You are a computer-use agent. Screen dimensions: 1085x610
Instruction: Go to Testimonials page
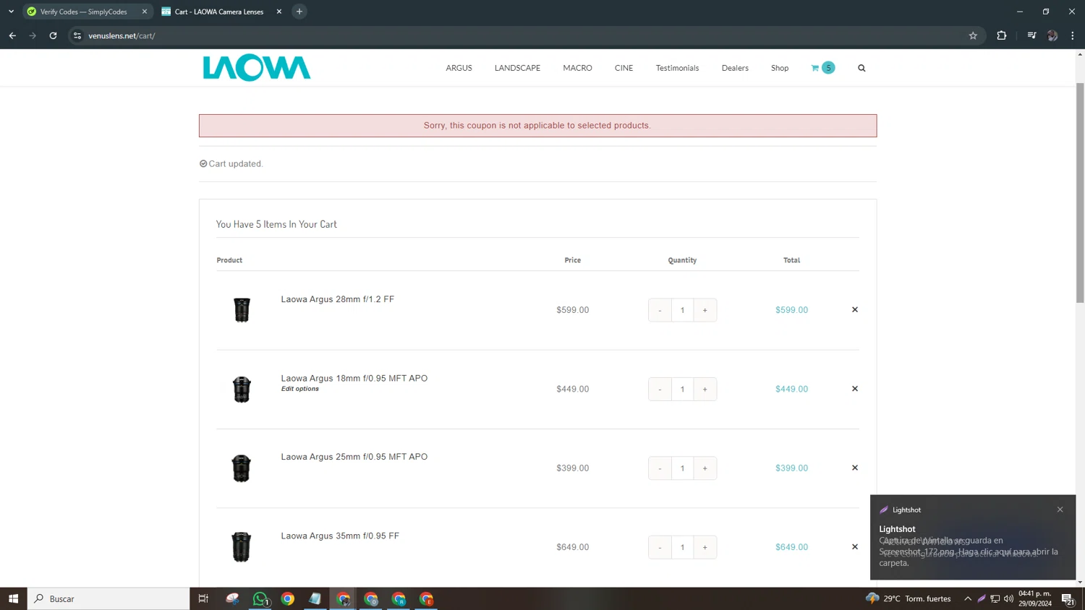pyautogui.click(x=677, y=68)
